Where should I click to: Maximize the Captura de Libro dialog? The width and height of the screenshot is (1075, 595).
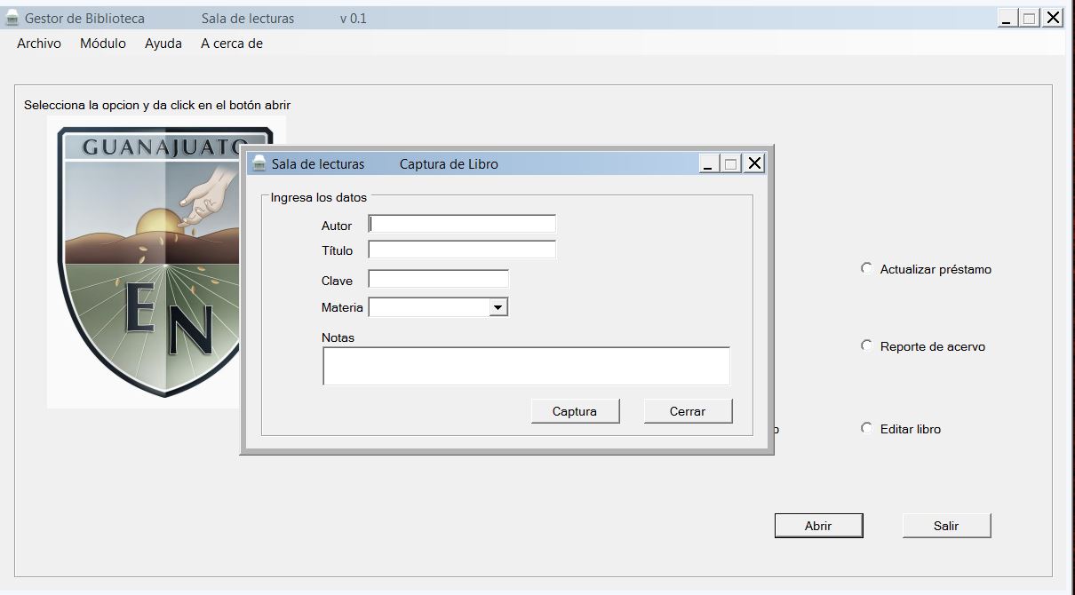tap(731, 163)
